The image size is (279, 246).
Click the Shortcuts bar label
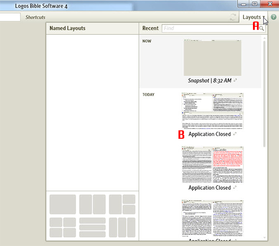click(35, 17)
